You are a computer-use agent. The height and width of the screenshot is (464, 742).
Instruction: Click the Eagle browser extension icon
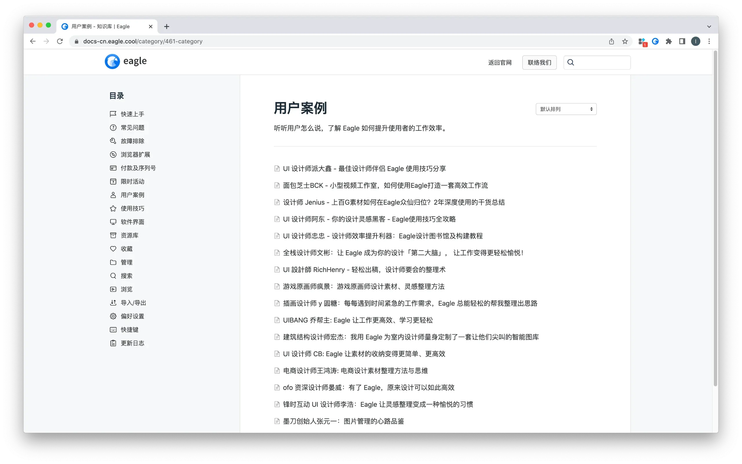pos(655,41)
